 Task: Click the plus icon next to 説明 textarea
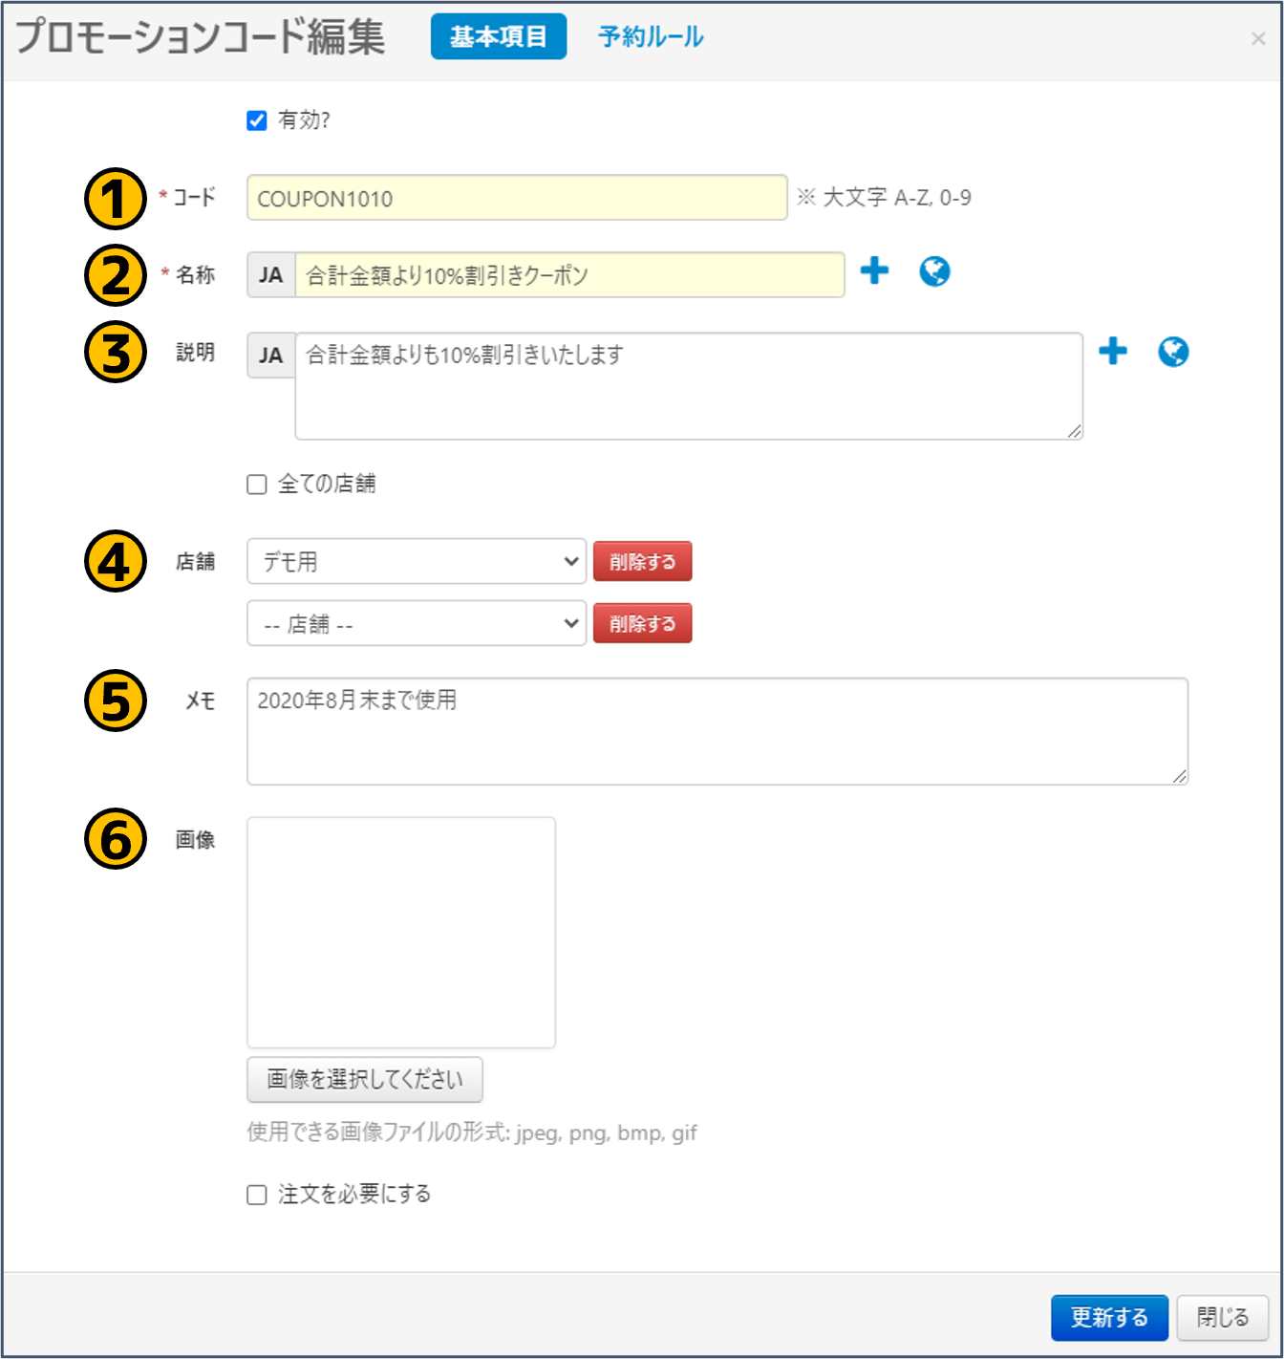[x=1113, y=352]
